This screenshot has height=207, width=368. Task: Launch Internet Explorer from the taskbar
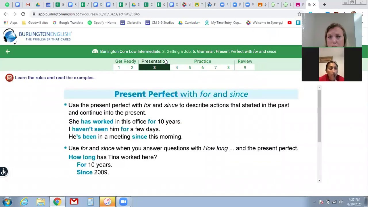click(24, 202)
